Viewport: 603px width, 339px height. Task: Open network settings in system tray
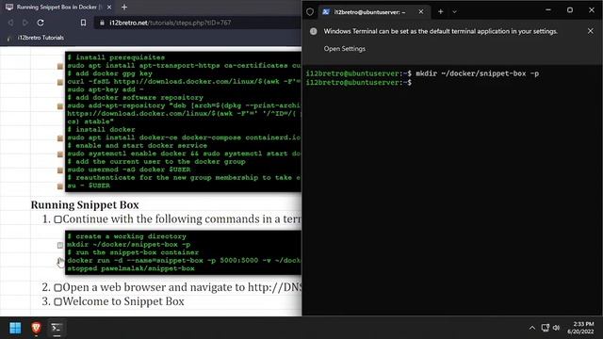545,328
